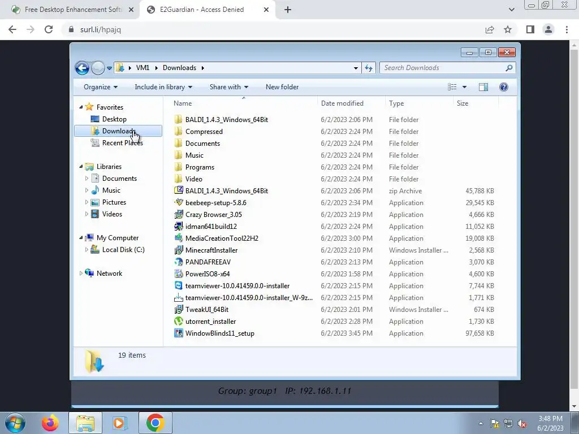579x434 pixels.
Task: Click the Chrome share page icon
Action: click(490, 29)
